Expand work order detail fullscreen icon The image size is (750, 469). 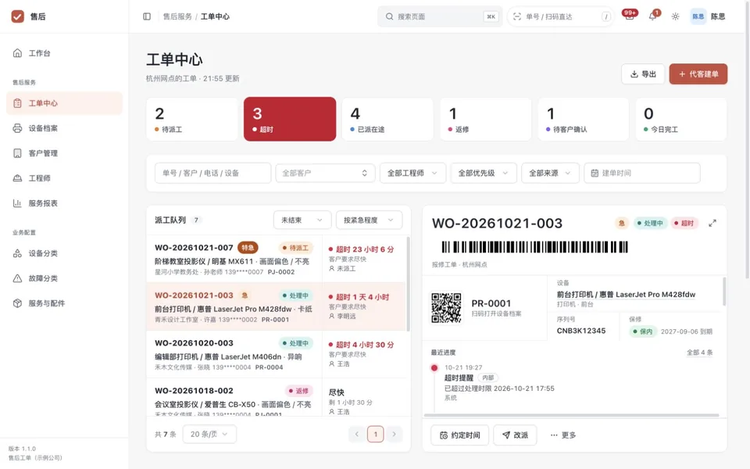712,223
